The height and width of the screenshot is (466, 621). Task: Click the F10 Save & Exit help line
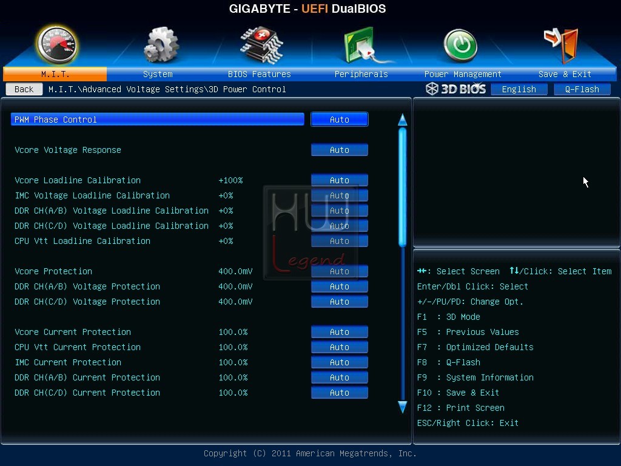click(458, 393)
